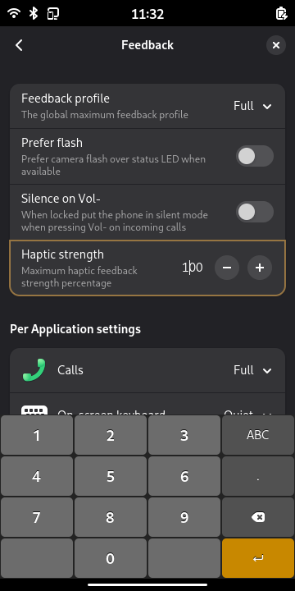Expand the Calls feedback level dropdown
Viewport: 295px width, 591px height.
pyautogui.click(x=252, y=370)
